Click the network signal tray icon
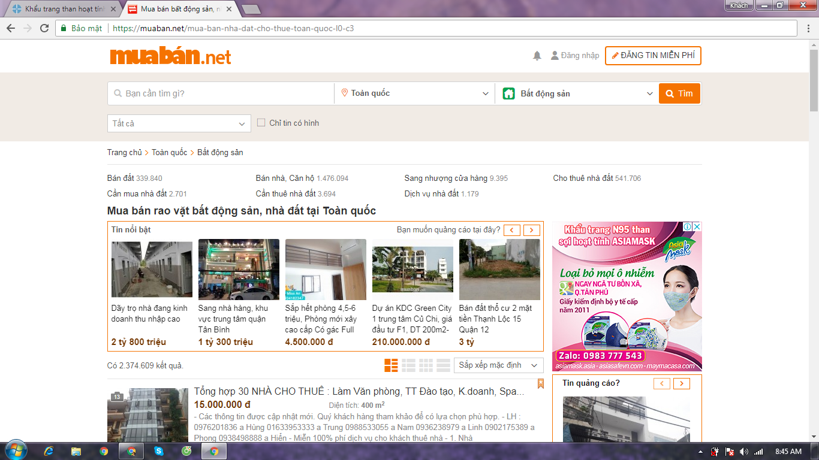 pyautogui.click(x=758, y=451)
